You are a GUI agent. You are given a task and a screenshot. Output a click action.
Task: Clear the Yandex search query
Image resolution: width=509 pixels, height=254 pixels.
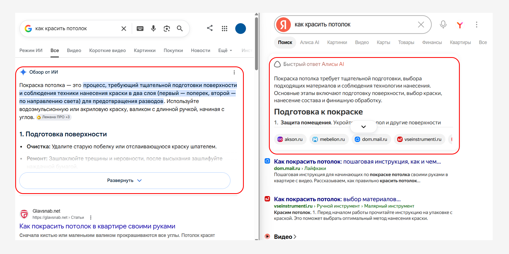[421, 25]
